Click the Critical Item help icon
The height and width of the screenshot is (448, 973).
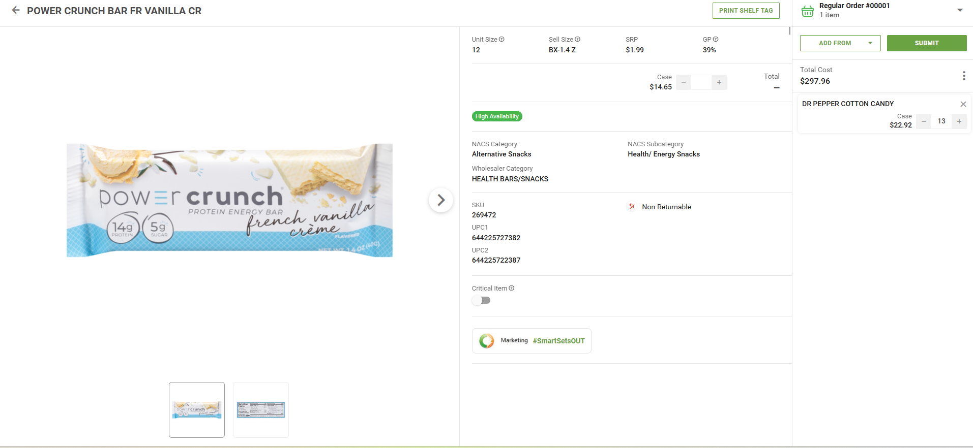pos(512,288)
